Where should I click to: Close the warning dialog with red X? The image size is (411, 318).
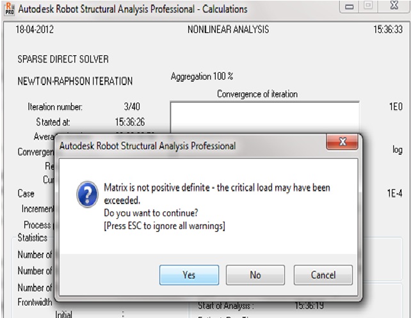coord(342,142)
